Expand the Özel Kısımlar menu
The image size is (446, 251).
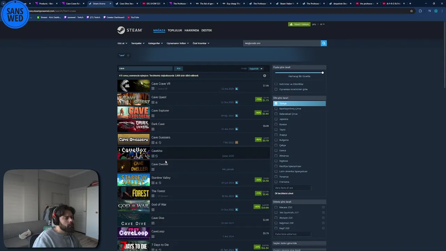201,43
